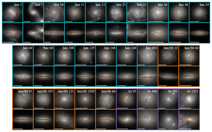Open the edge-on view under late/S0 35
Image resolution: width=212 pixels, height=132 pixels.
coord(168,76)
